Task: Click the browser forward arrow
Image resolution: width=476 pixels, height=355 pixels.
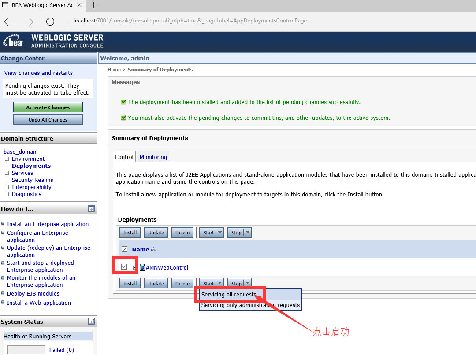Action: 29,22
